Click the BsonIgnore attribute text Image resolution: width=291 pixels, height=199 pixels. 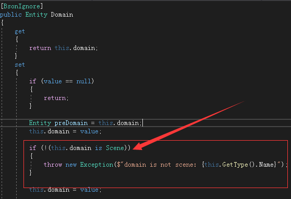coord(22,6)
